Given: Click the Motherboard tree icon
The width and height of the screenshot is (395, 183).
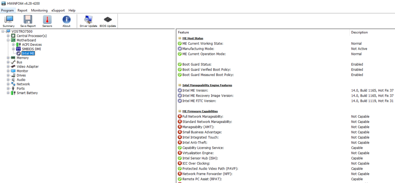Looking at the screenshot, I should (x=13, y=40).
